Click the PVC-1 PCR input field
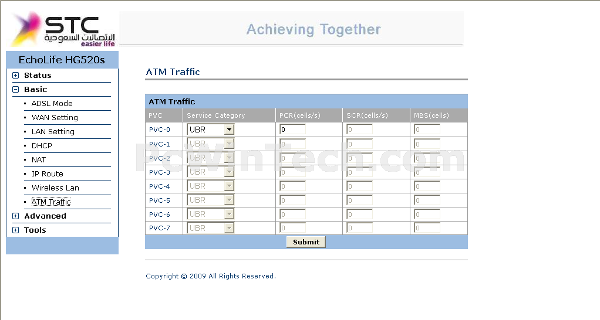Image resolution: width=600 pixels, height=320 pixels. tap(293, 144)
